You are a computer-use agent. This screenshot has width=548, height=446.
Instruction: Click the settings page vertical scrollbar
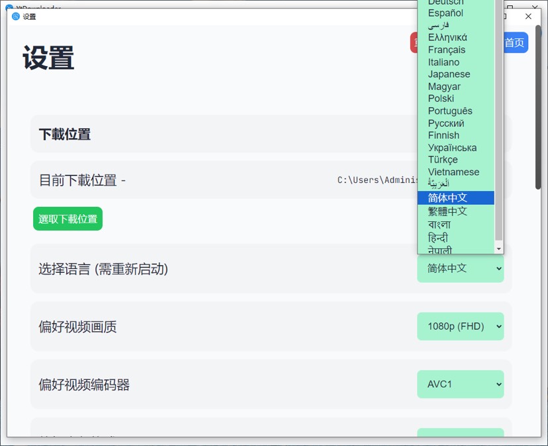coord(538,108)
